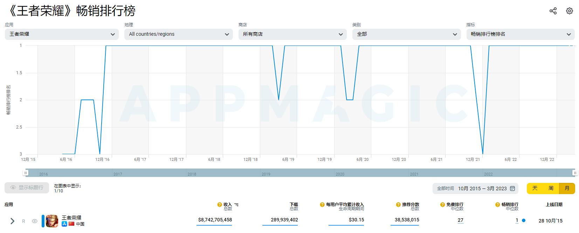Open the 地理 All countries/regions dropdown
The image size is (579, 233).
[179, 34]
